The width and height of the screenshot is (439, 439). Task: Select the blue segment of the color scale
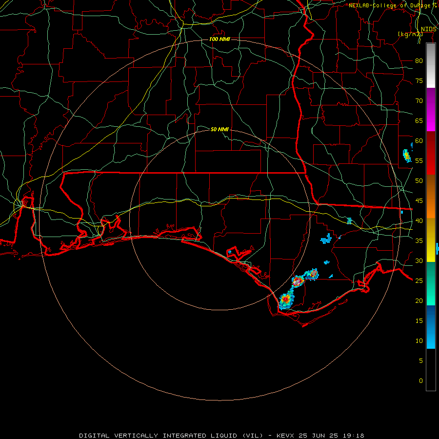click(431, 327)
